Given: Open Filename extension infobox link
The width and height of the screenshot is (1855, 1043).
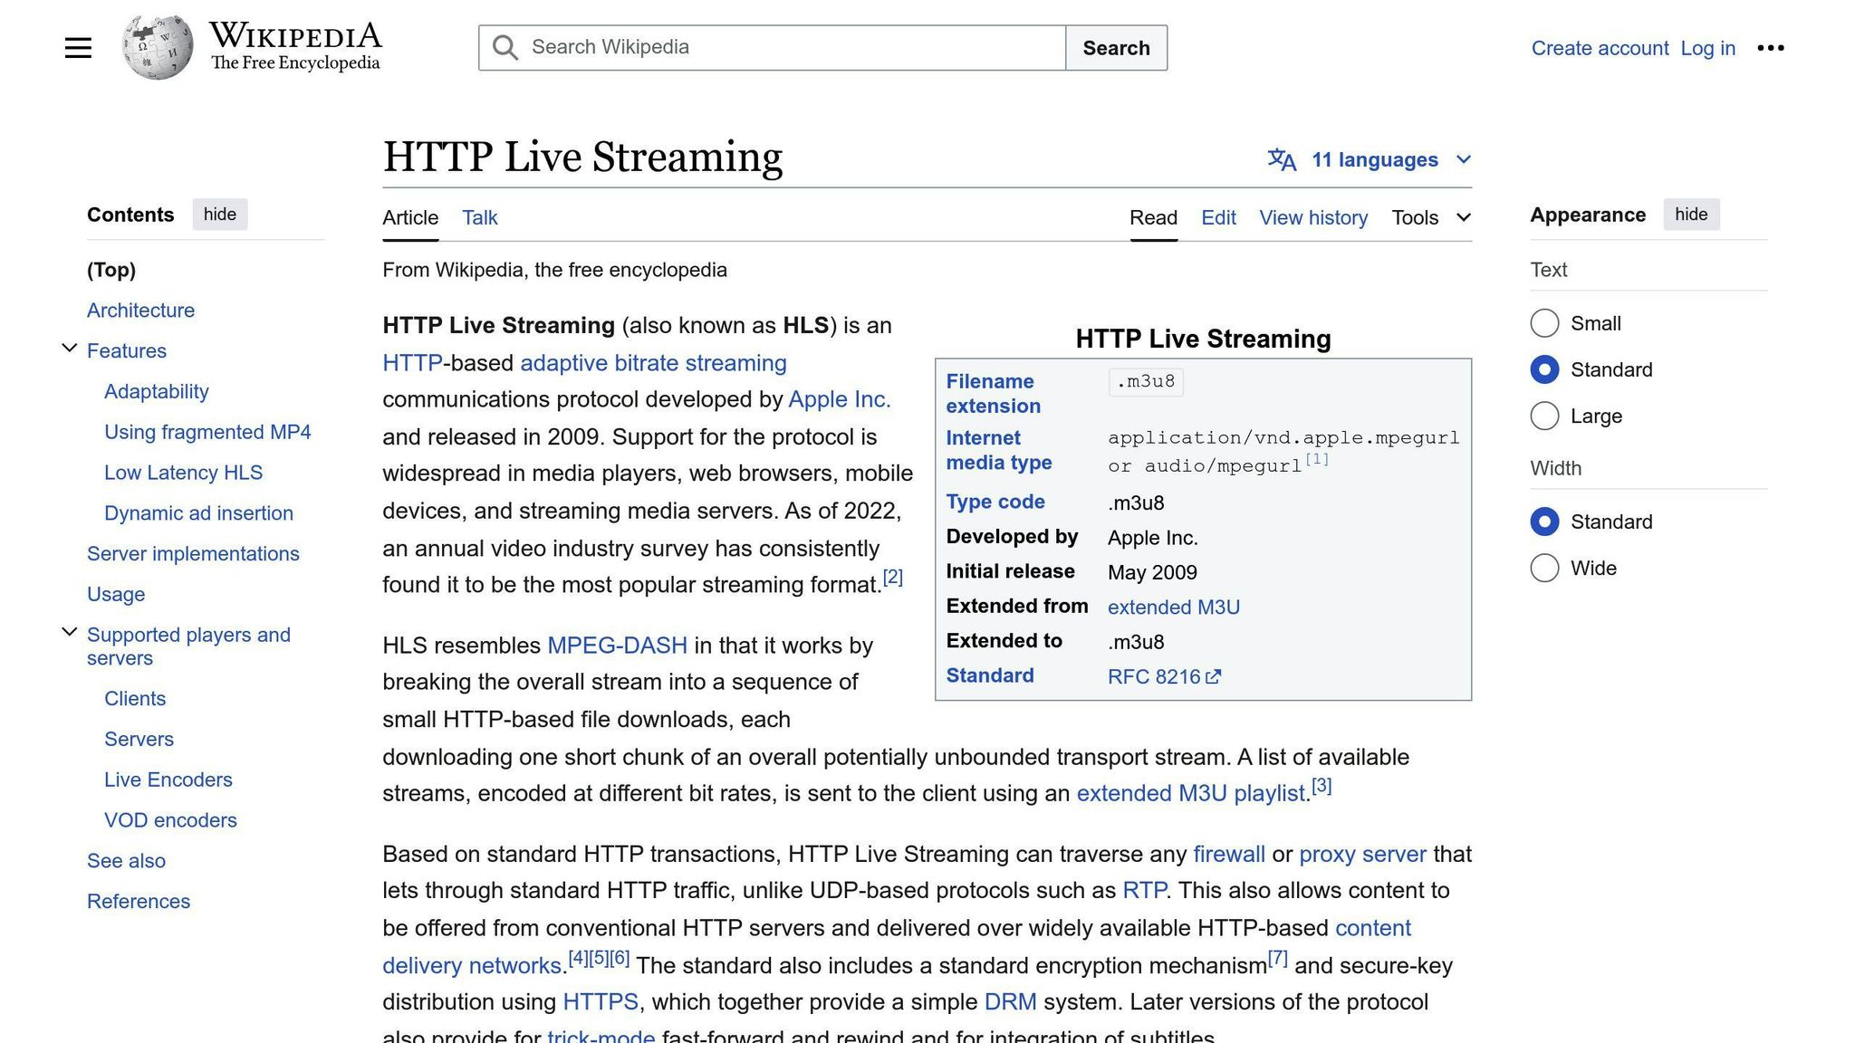Looking at the screenshot, I should click(x=993, y=394).
